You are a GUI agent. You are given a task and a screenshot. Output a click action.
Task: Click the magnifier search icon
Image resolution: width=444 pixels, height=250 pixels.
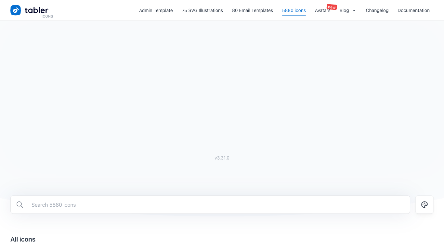20,205
